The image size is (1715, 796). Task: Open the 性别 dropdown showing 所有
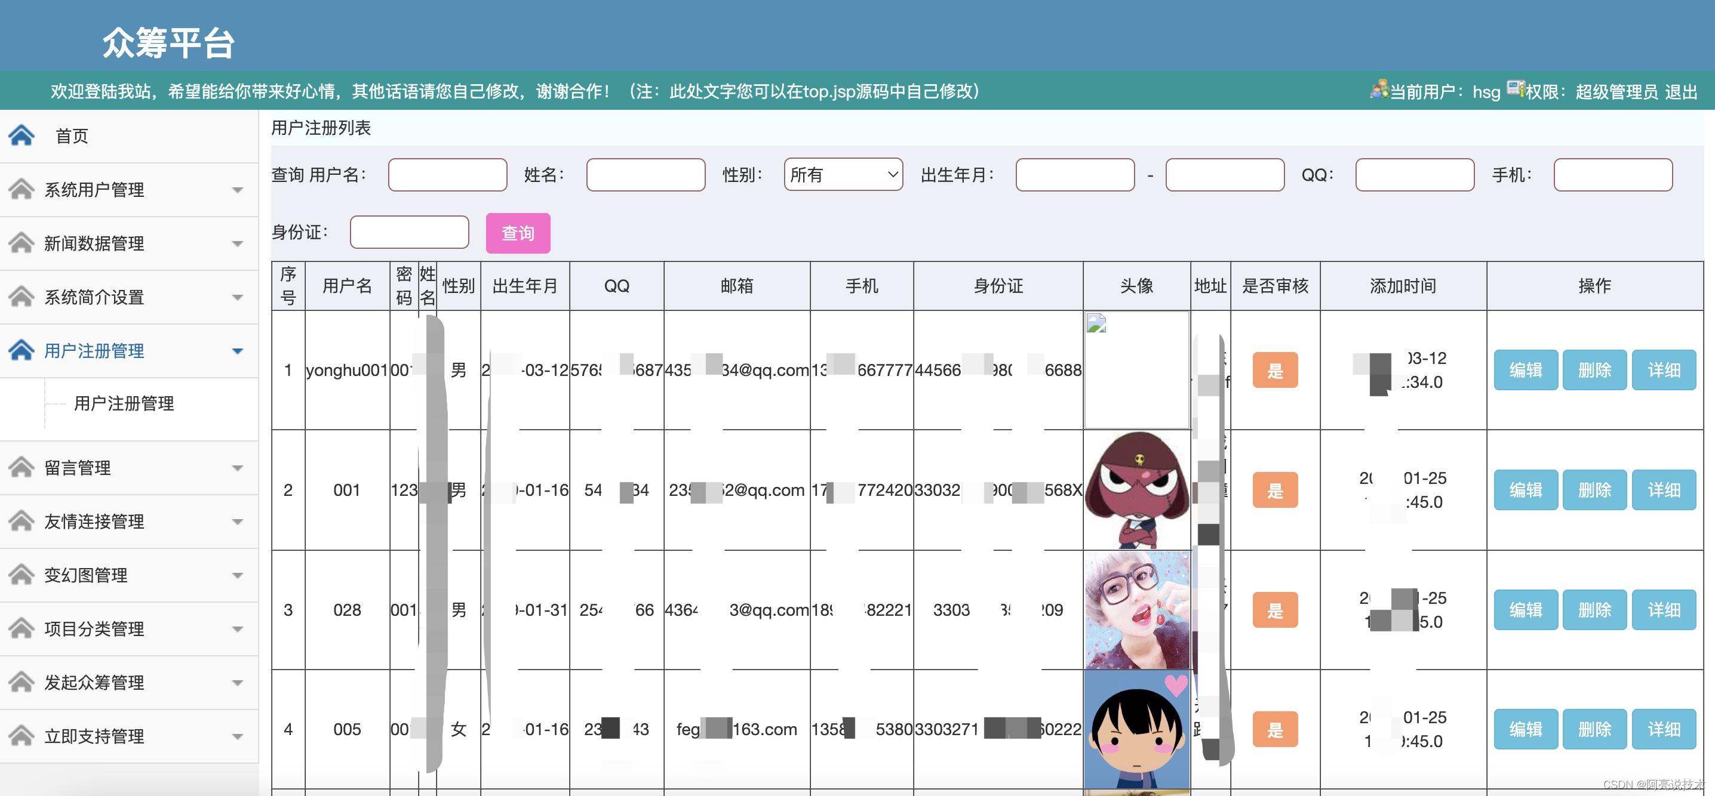(843, 175)
